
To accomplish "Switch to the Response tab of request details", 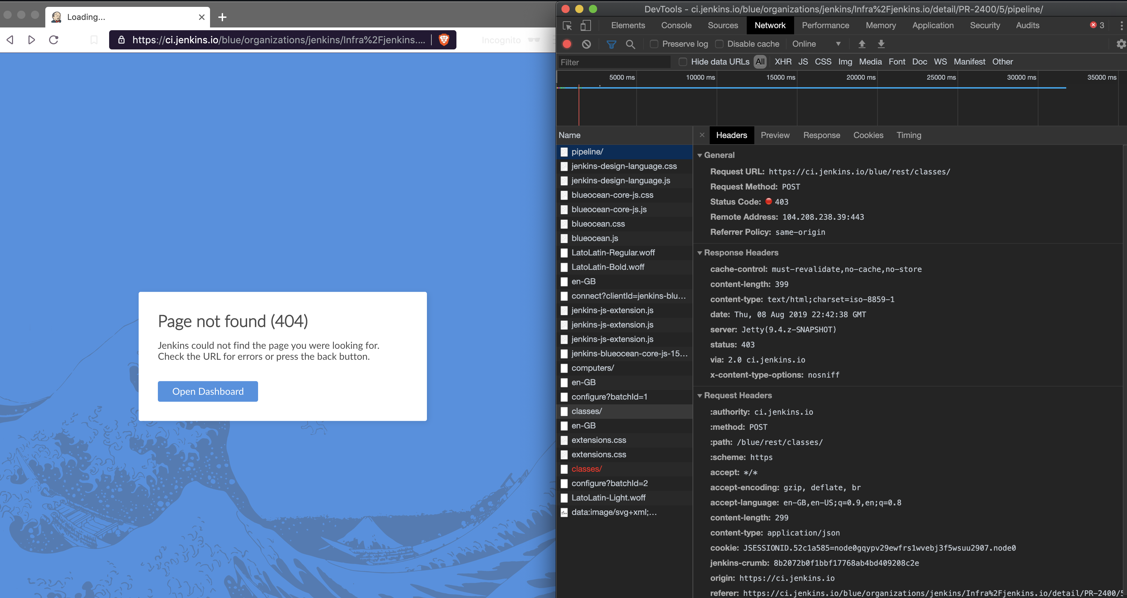I will coord(822,135).
